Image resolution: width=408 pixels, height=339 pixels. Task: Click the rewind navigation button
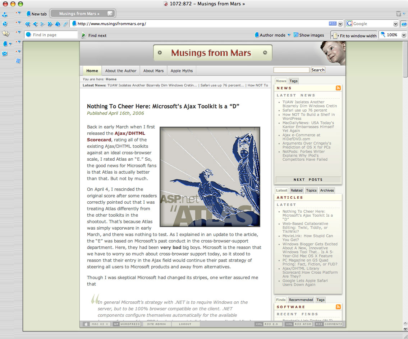pyautogui.click(x=28, y=24)
